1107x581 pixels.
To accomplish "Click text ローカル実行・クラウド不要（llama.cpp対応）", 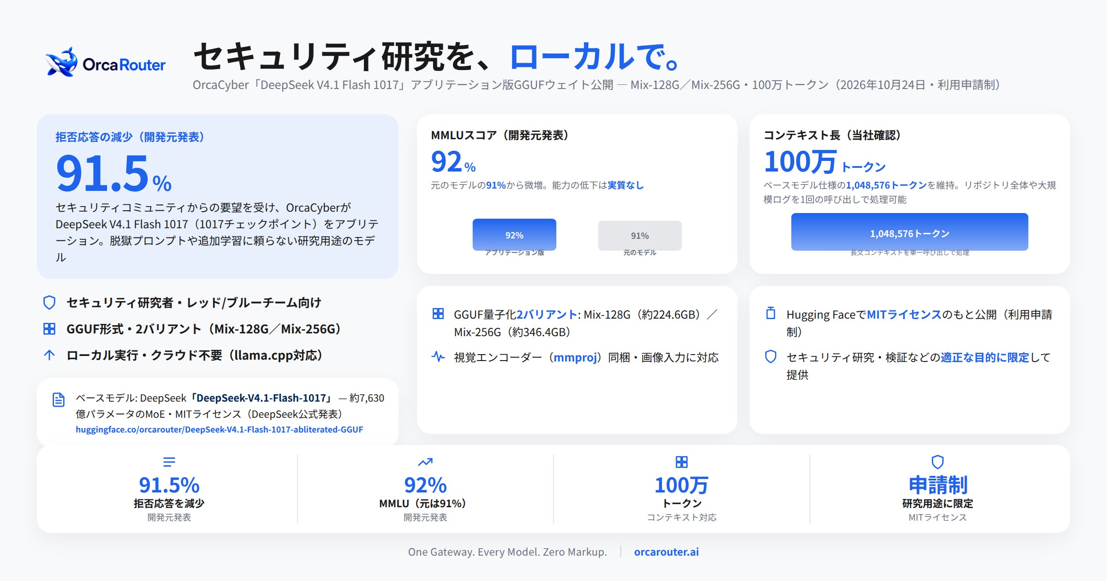I will point(194,355).
